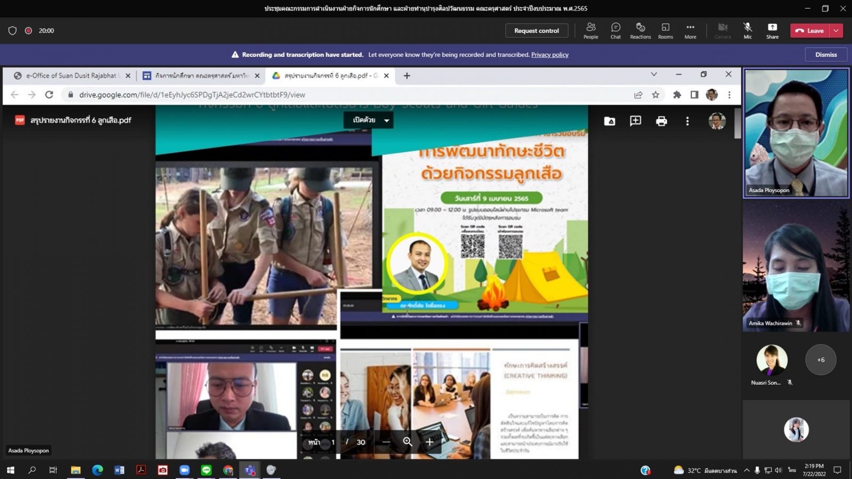Unmute the Mic
The image size is (852, 479).
(x=748, y=30)
